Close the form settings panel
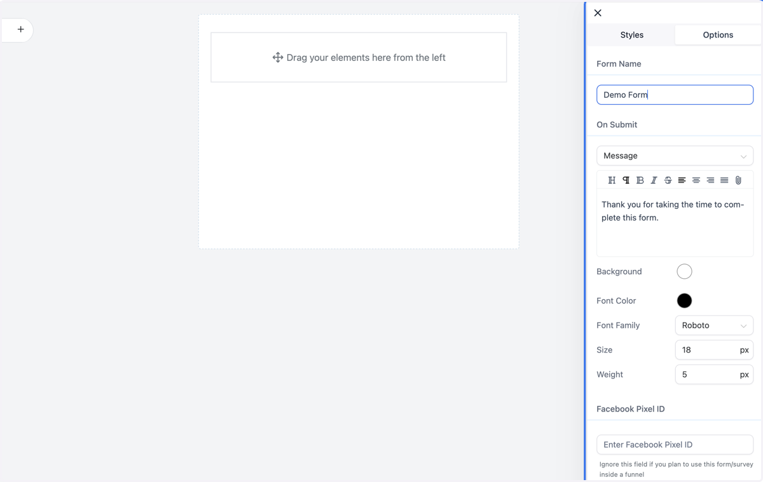The image size is (763, 482). click(x=598, y=13)
